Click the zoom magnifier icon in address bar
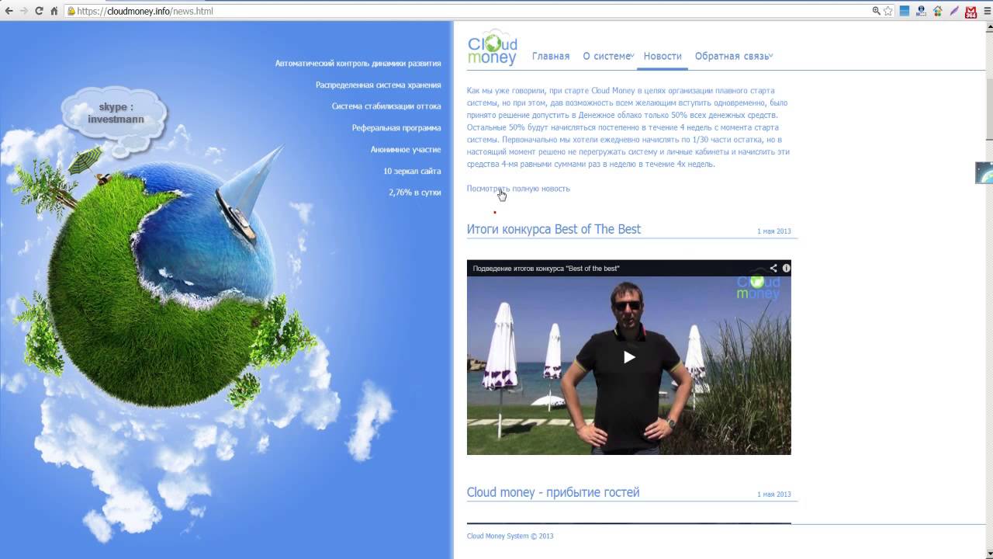This screenshot has height=559, width=993. click(877, 11)
